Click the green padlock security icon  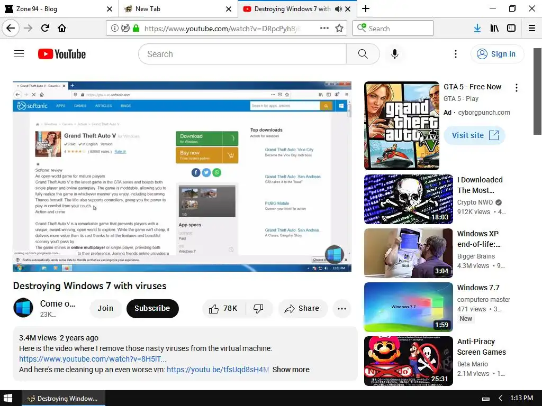click(x=136, y=29)
